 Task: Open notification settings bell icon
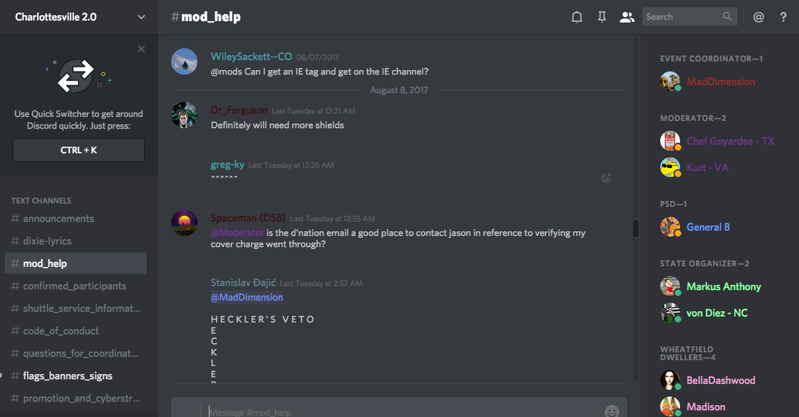[577, 17]
